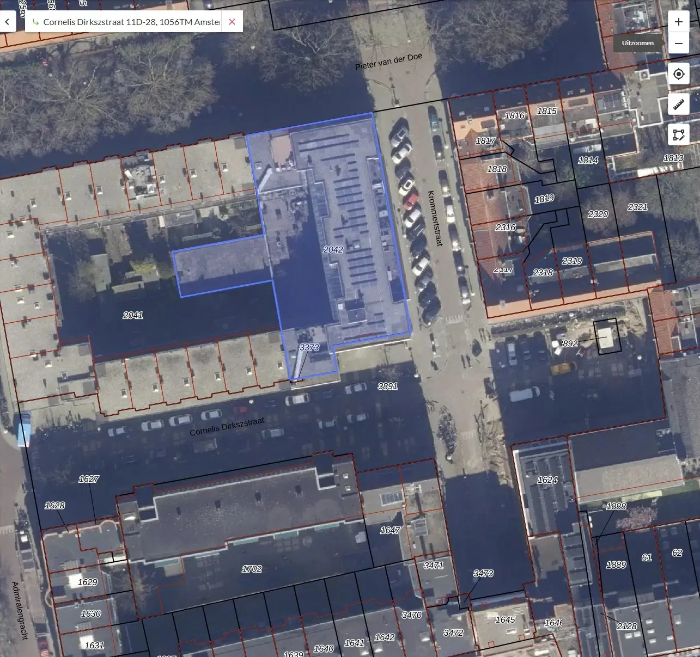This screenshot has width=700, height=657.
Task: Pick parcel 3891 on the street
Action: (x=387, y=386)
